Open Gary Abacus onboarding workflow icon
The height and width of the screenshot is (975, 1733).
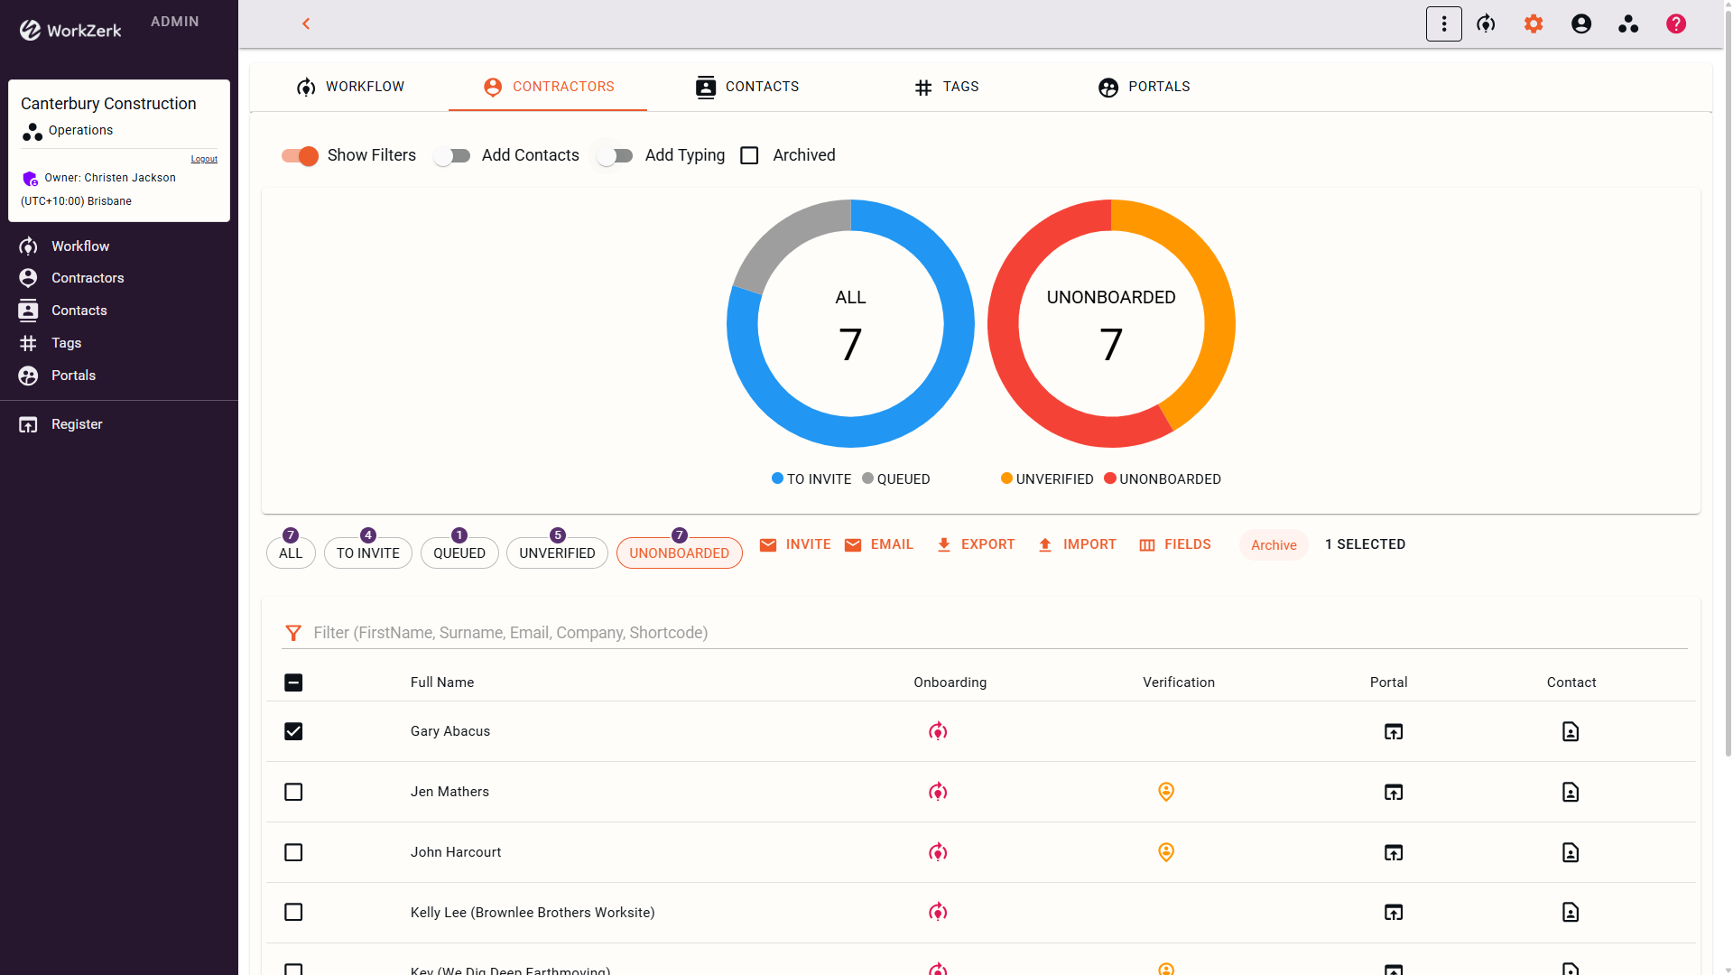[938, 731]
